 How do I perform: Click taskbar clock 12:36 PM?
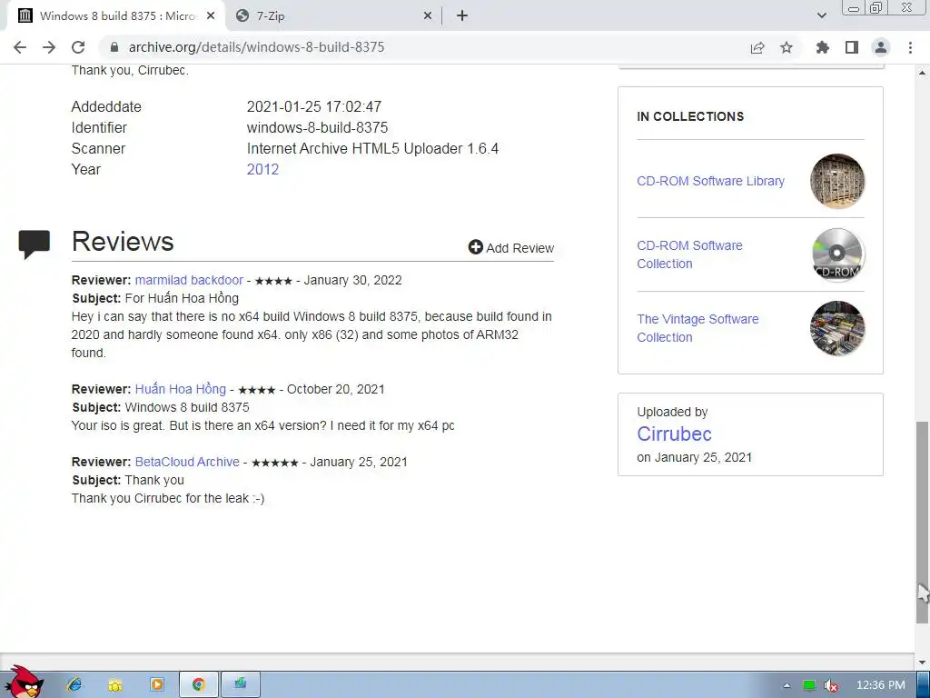(881, 685)
